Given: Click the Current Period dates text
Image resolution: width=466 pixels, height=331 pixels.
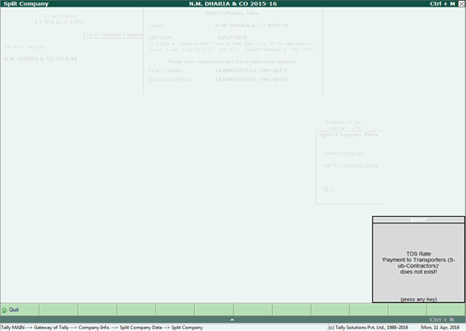Looking at the screenshot, I should click(60, 22).
